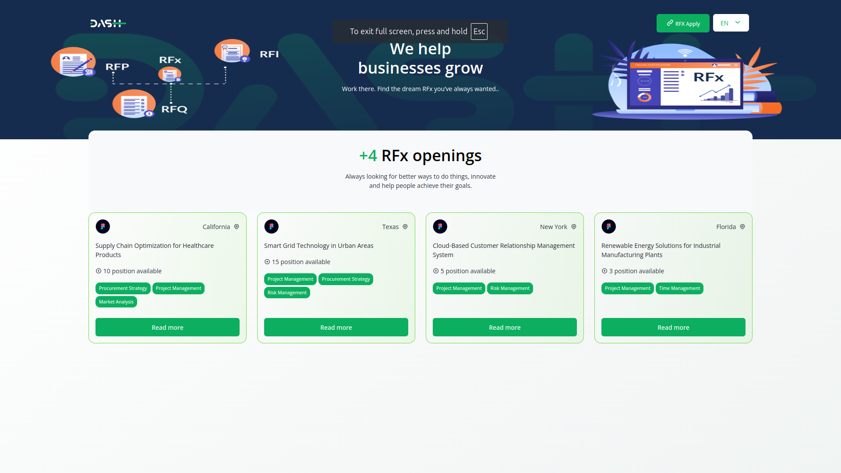This screenshot has width=841, height=473.
Task: Open Read more on Cloud-Based CRM card
Action: click(505, 327)
